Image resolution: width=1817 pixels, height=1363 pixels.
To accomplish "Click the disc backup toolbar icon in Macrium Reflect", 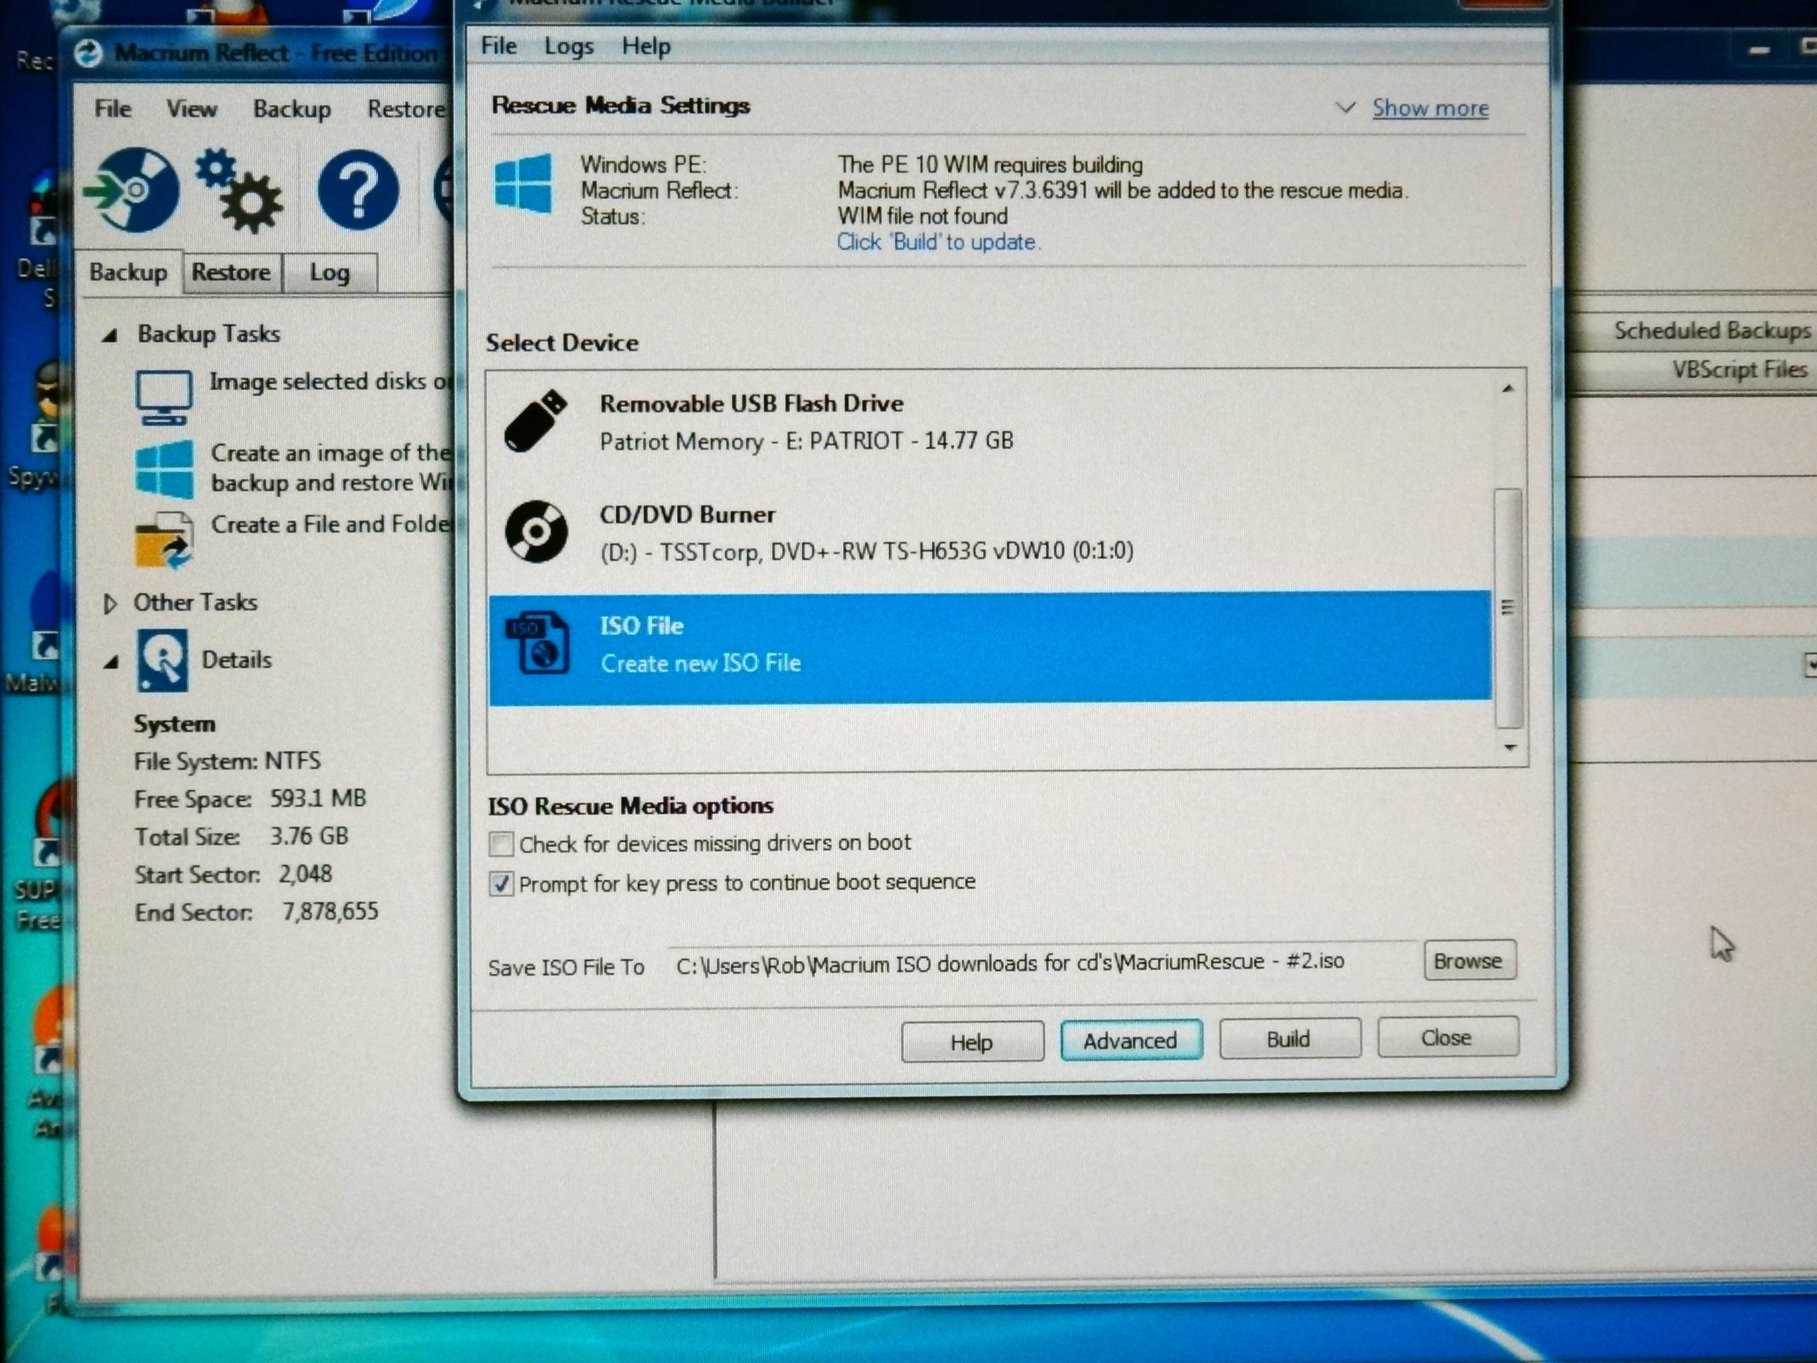I will coord(131,190).
